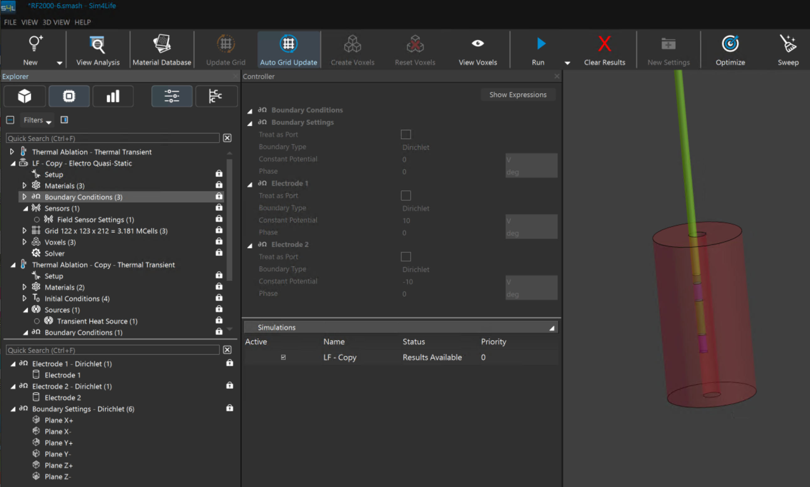Image resolution: width=810 pixels, height=487 pixels.
Task: Open the Filters dropdown
Action: [37, 120]
